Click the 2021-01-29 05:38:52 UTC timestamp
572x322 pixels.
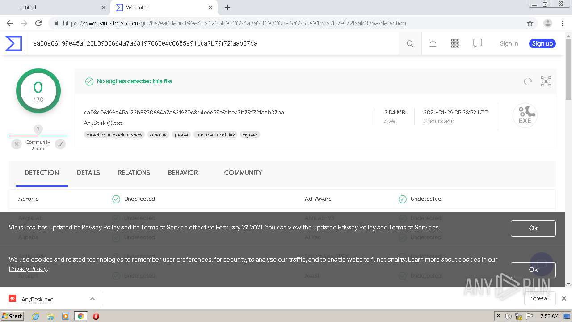click(x=456, y=113)
